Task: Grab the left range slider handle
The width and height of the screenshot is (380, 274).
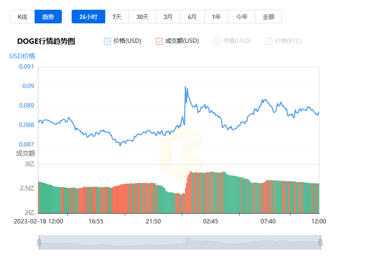Action: pos(39,242)
